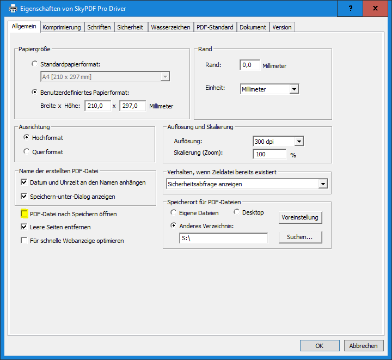
Task: Select Eigene Dateien storage location
Action: pos(173,212)
